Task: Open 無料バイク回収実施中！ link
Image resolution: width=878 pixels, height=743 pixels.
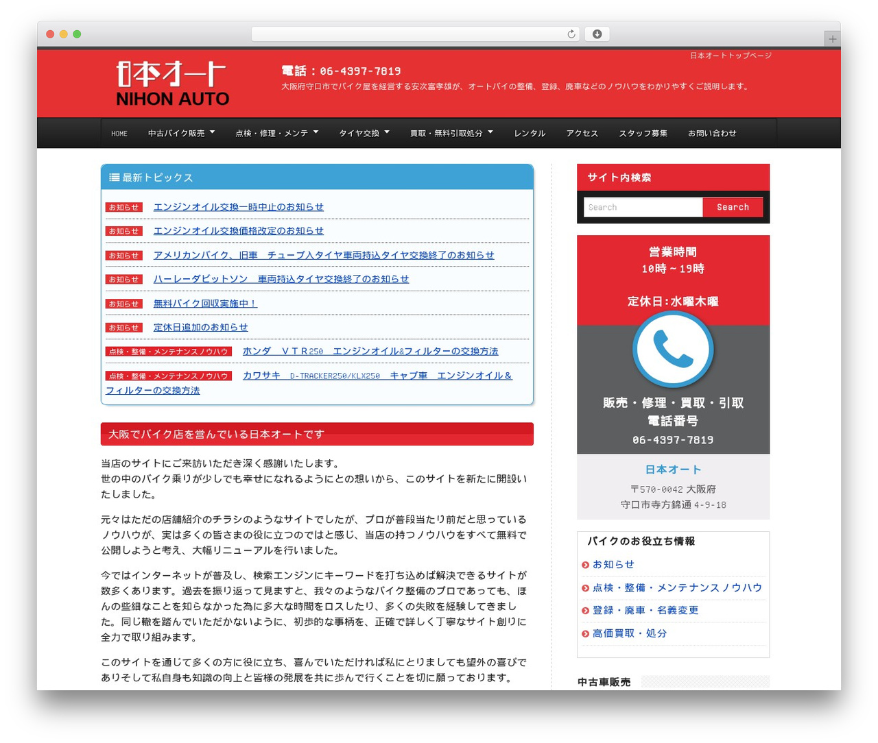Action: [x=205, y=303]
